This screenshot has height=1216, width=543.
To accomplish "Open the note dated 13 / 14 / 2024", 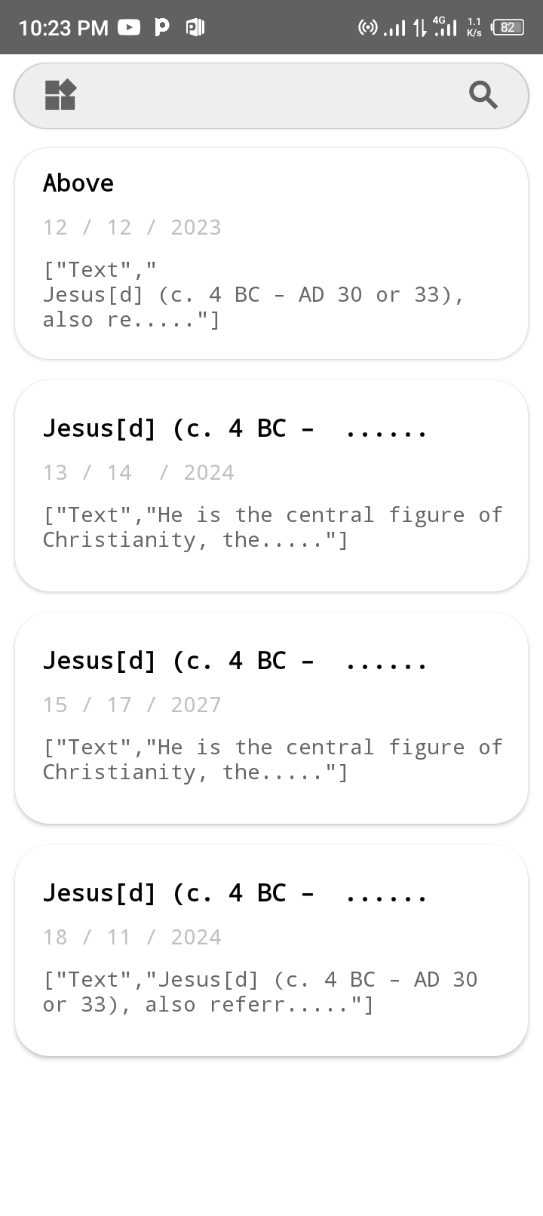I will point(271,486).
